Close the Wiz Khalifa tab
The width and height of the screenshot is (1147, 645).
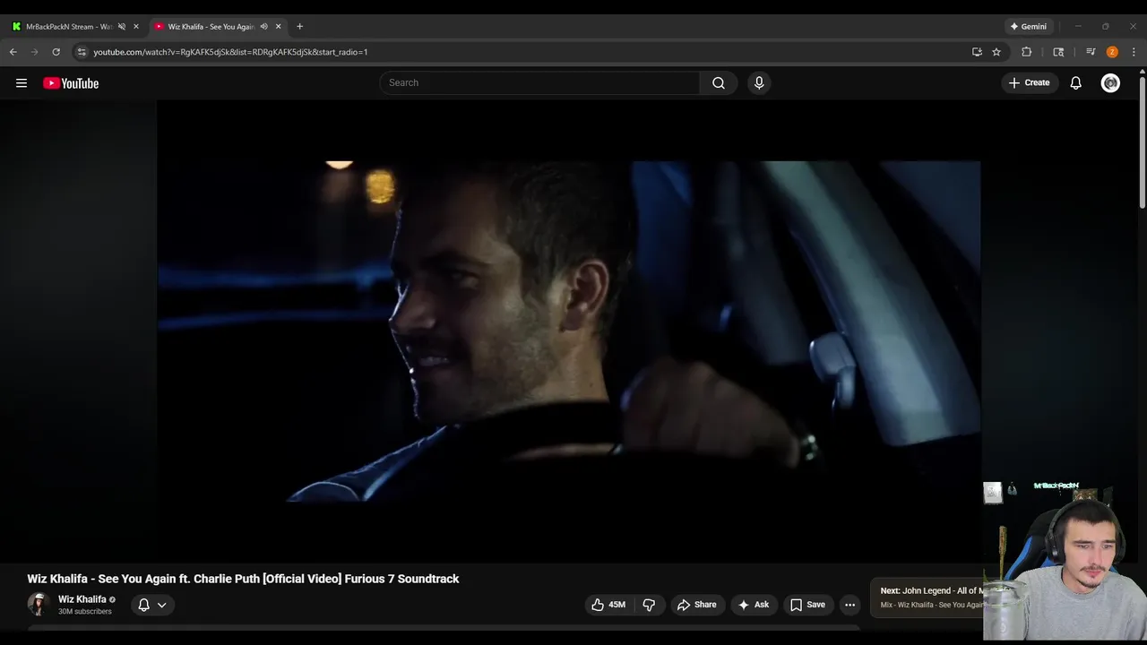(278, 27)
